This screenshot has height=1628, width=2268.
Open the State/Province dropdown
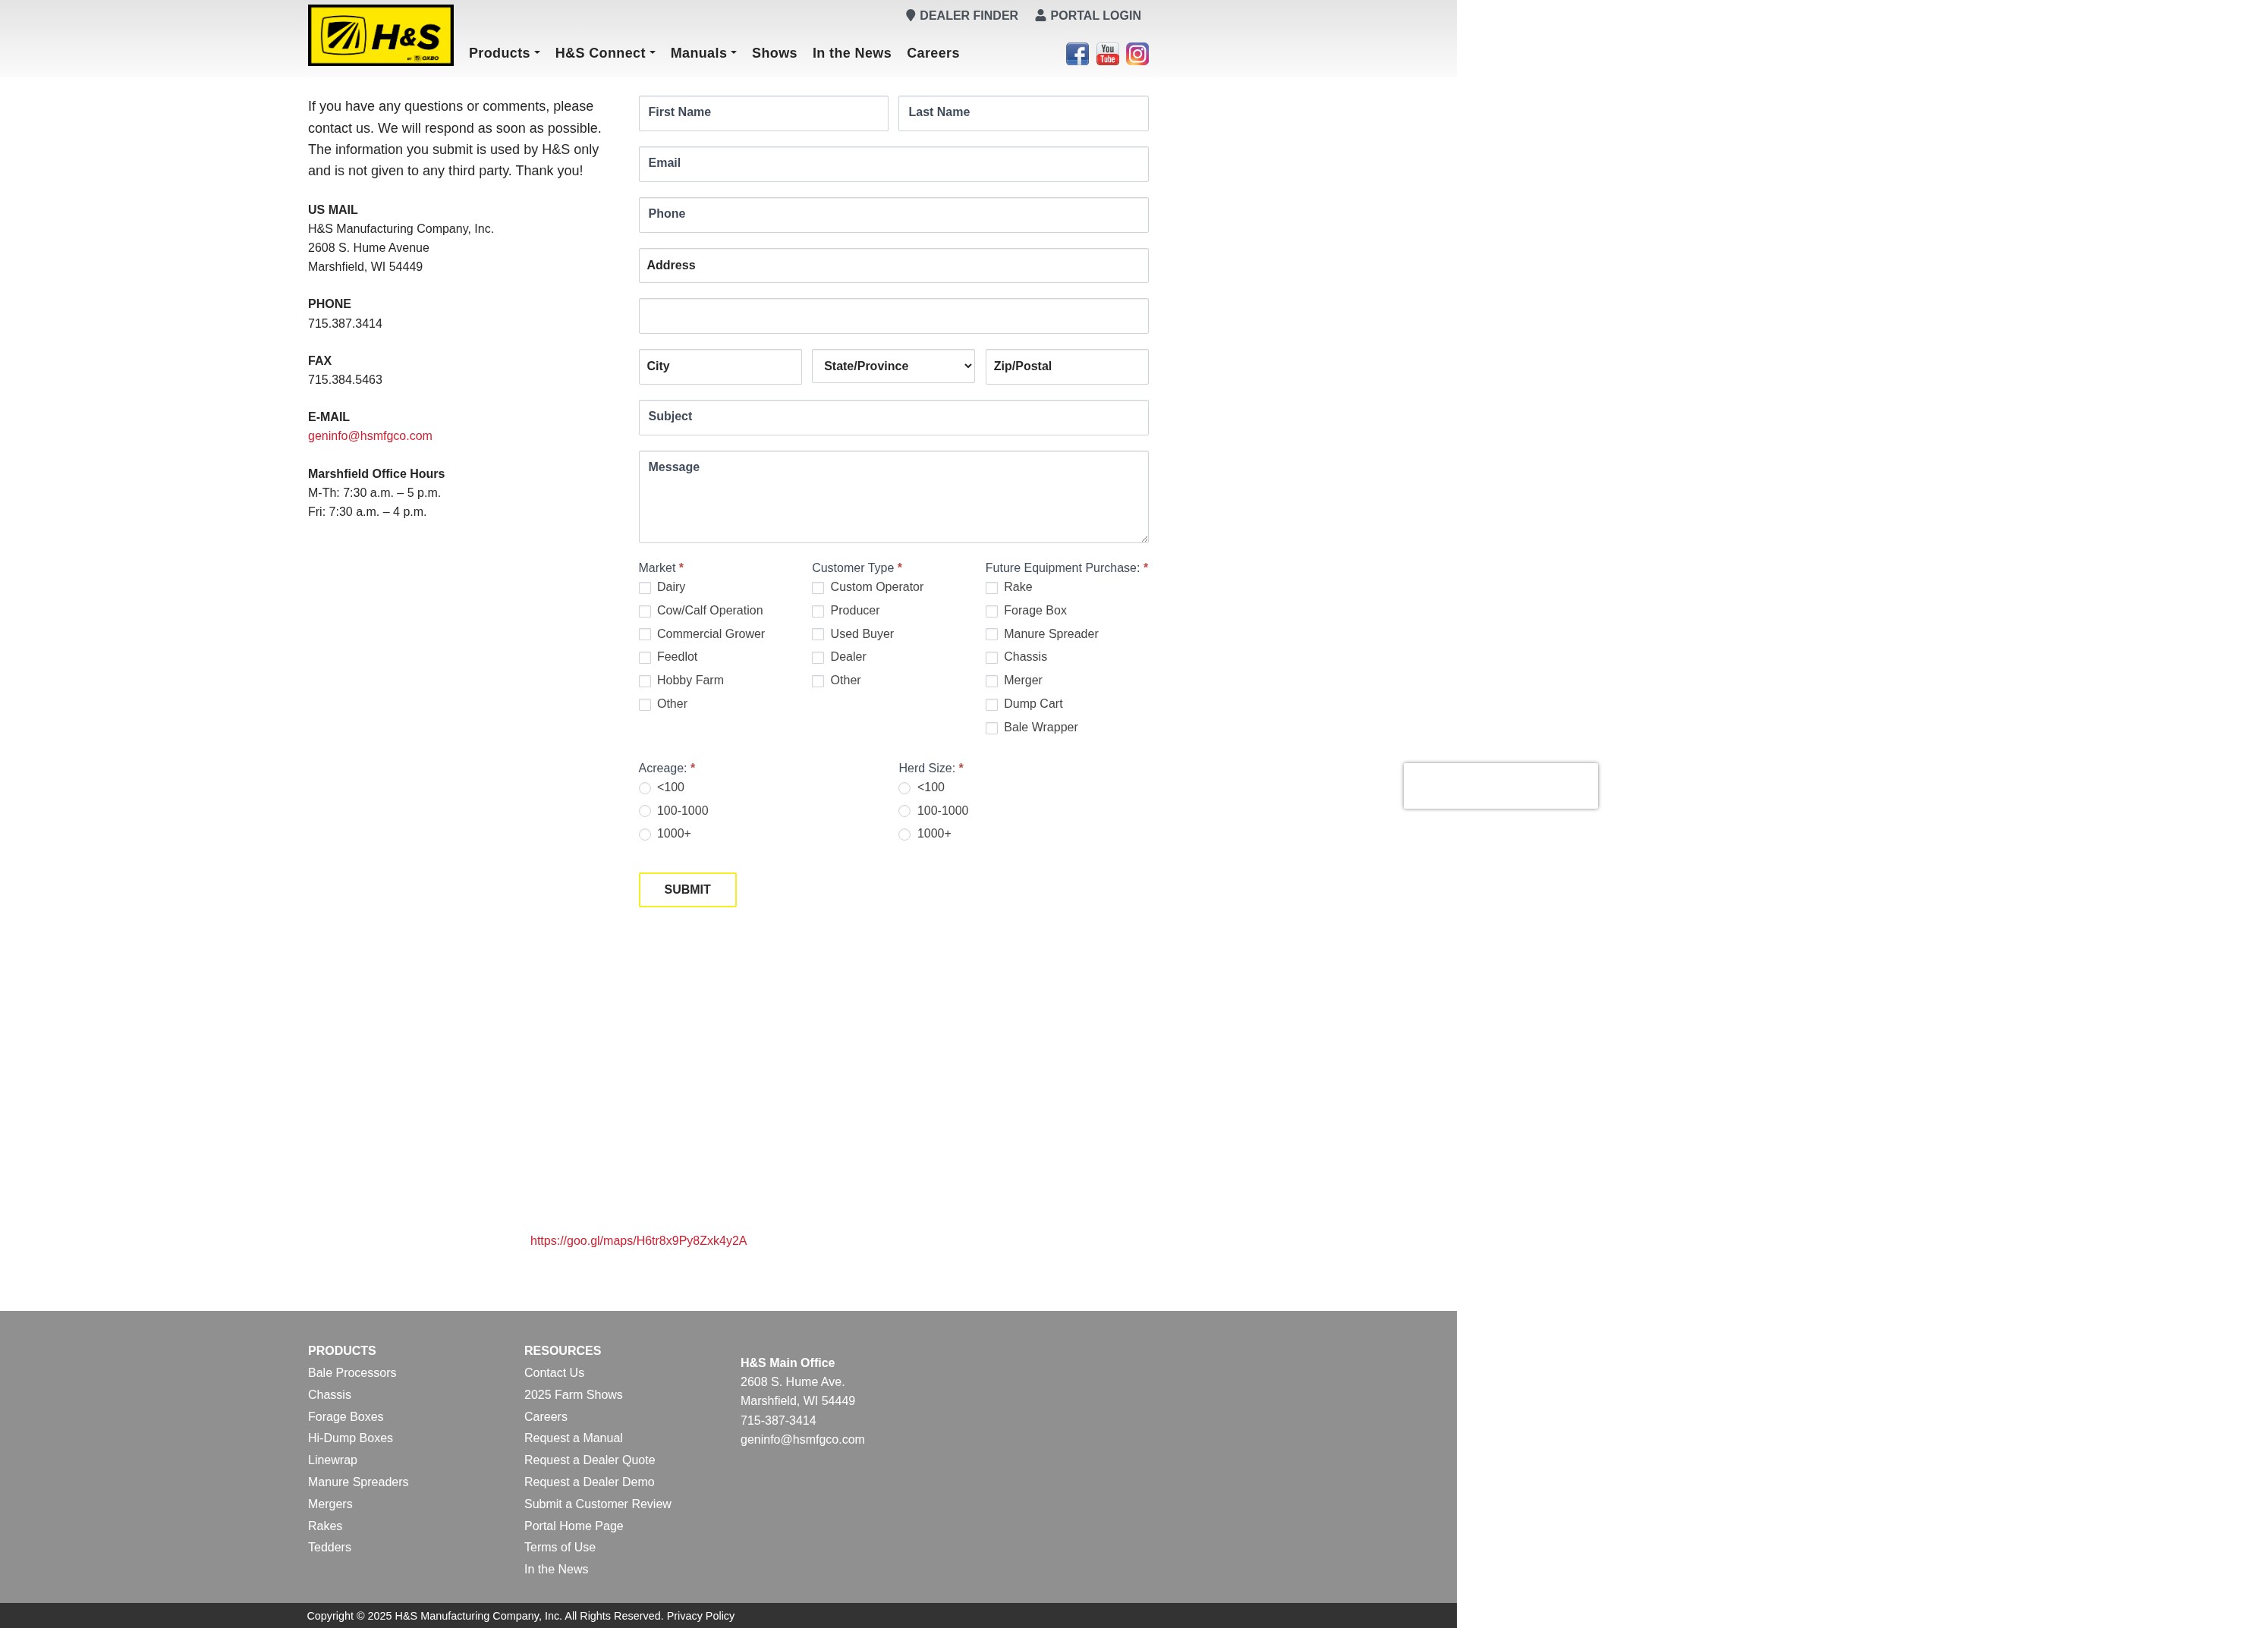click(893, 366)
